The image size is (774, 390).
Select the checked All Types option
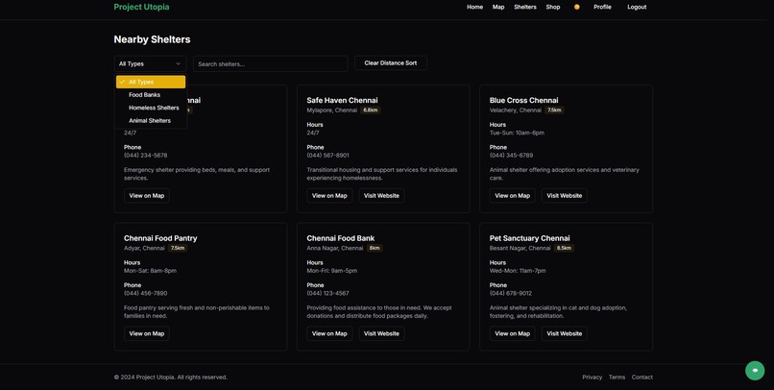pyautogui.click(x=151, y=82)
